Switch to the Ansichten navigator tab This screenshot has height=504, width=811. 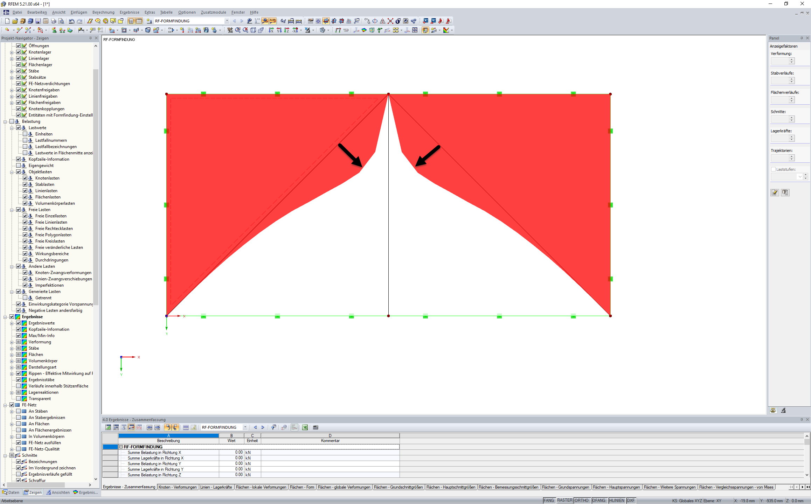58,492
